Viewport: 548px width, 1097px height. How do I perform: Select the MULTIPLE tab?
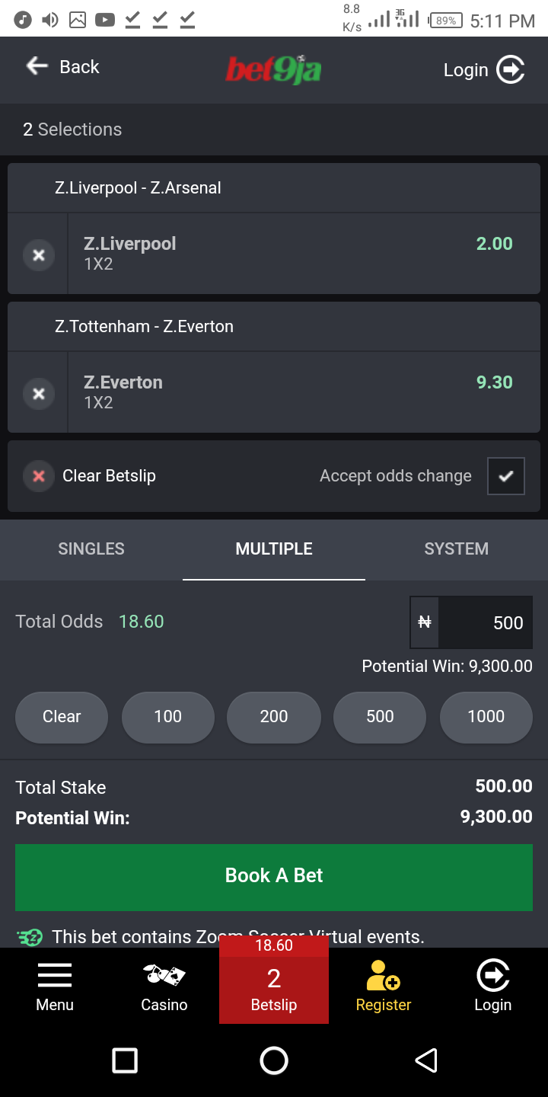[274, 549]
